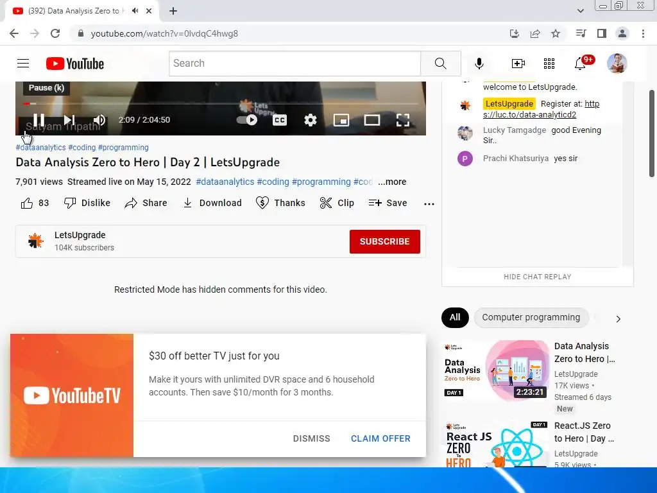
Task: Show more filter chips with right arrow
Action: click(618, 319)
